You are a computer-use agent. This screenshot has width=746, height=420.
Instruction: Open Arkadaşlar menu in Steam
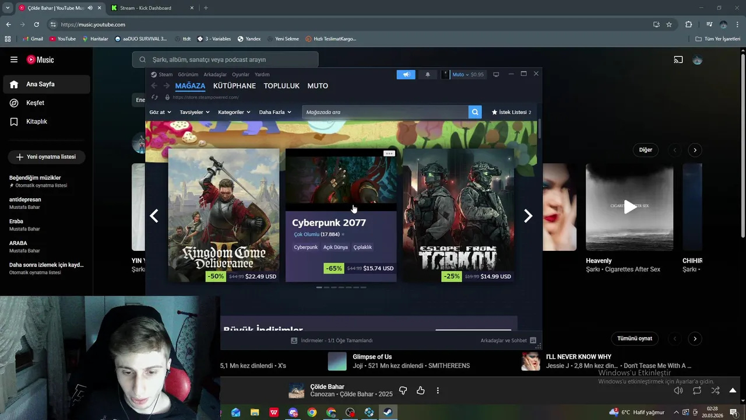coord(215,75)
